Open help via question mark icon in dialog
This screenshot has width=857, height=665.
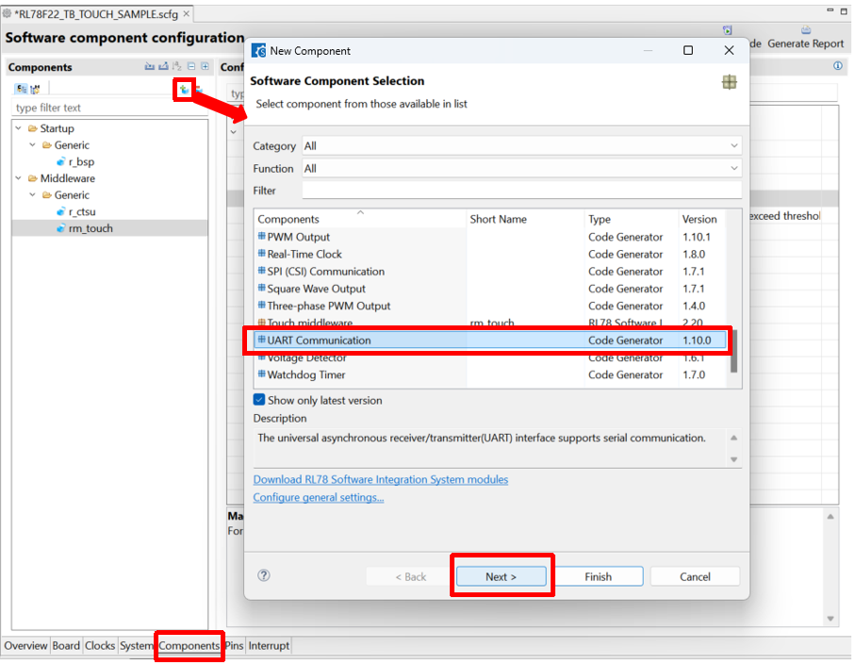point(264,575)
